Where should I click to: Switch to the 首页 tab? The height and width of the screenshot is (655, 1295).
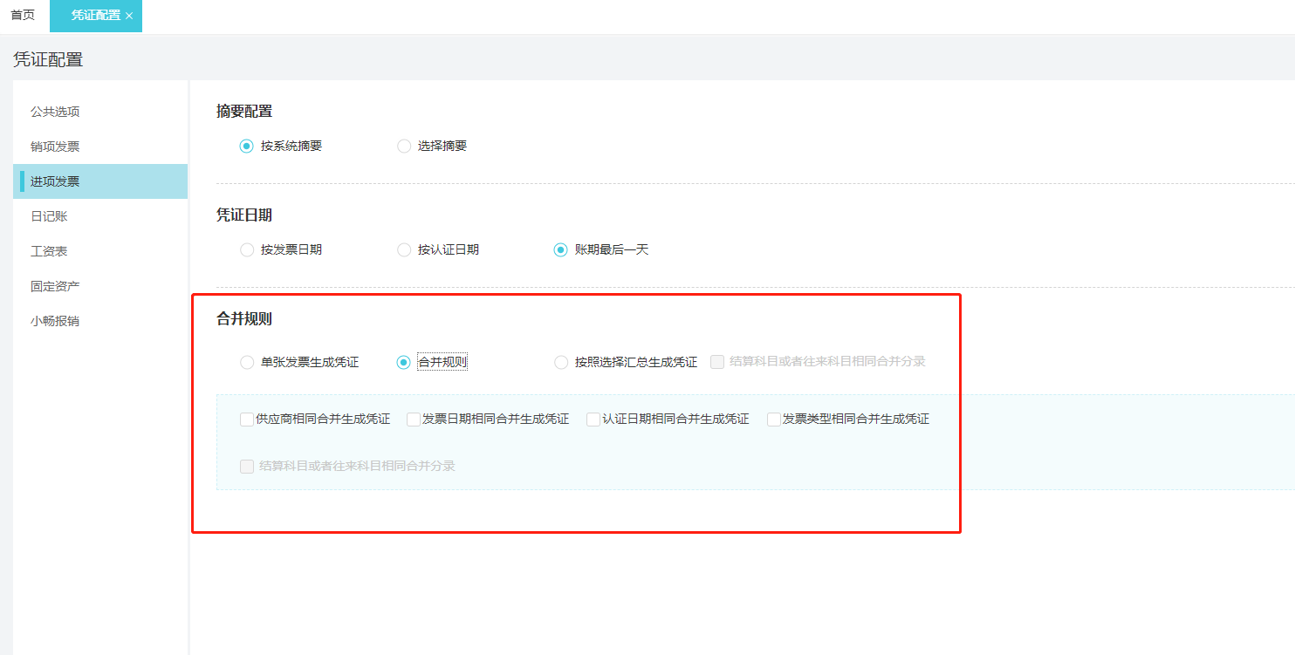pos(23,16)
